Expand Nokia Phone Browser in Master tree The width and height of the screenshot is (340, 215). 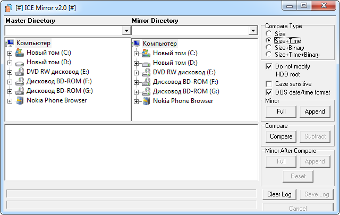click(10, 101)
